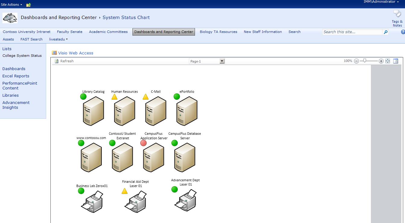
Task: Click the ePortfolio green status dot
Action: click(177, 96)
